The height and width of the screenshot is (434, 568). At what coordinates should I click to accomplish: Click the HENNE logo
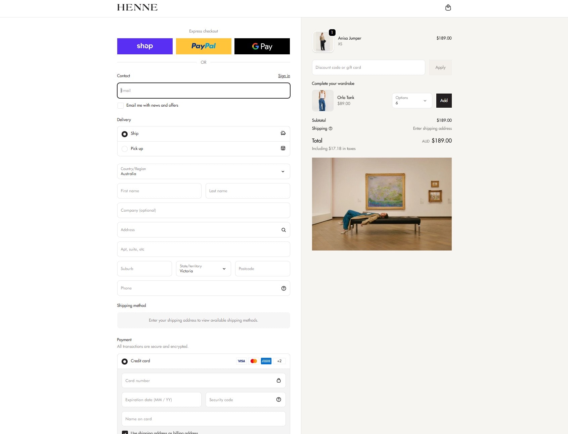pyautogui.click(x=137, y=7)
